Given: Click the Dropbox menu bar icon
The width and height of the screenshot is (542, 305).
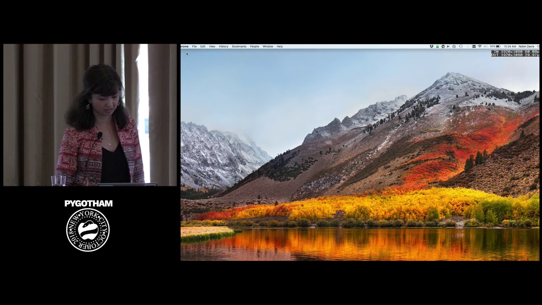Looking at the screenshot, I should (431, 46).
